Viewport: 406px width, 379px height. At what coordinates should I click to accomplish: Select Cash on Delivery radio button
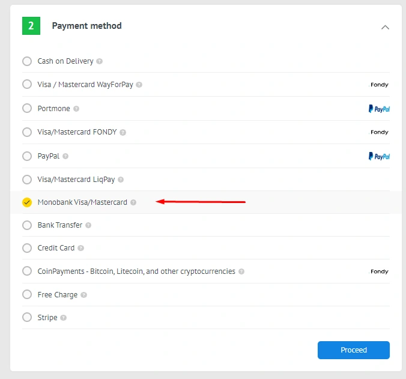tap(27, 61)
